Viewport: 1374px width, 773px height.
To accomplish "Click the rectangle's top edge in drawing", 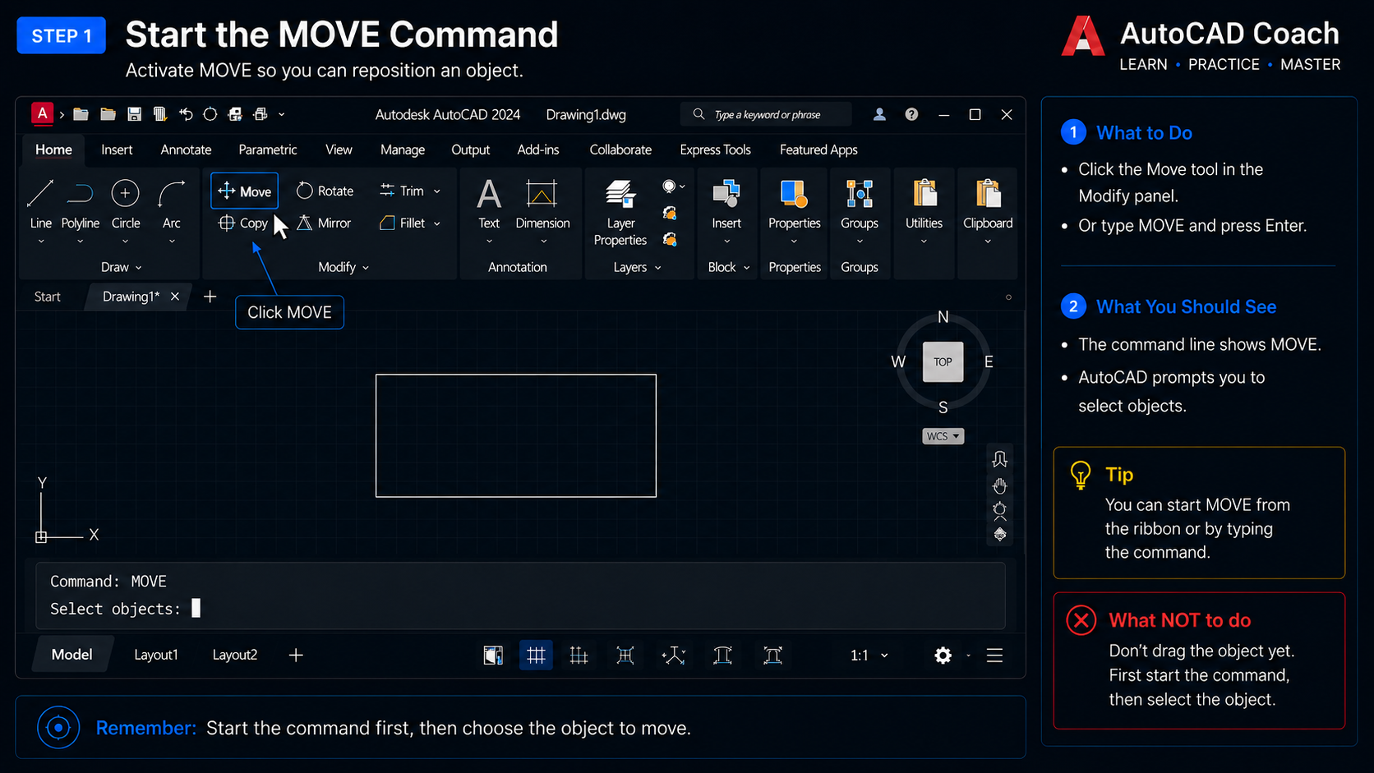I will (516, 375).
